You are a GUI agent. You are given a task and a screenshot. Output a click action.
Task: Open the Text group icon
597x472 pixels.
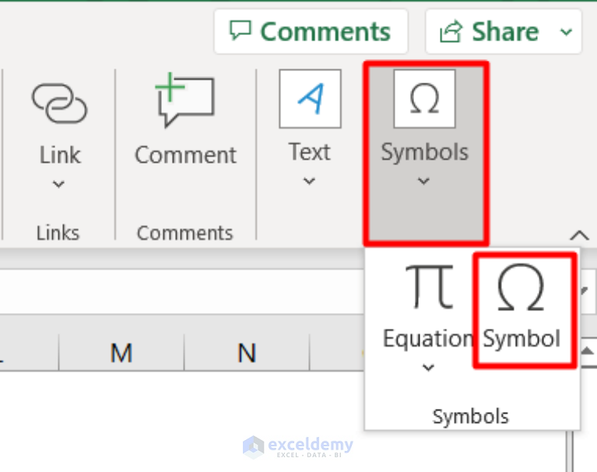310,99
